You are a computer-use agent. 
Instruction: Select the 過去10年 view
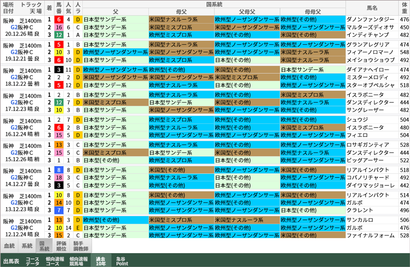[x=101, y=261]
